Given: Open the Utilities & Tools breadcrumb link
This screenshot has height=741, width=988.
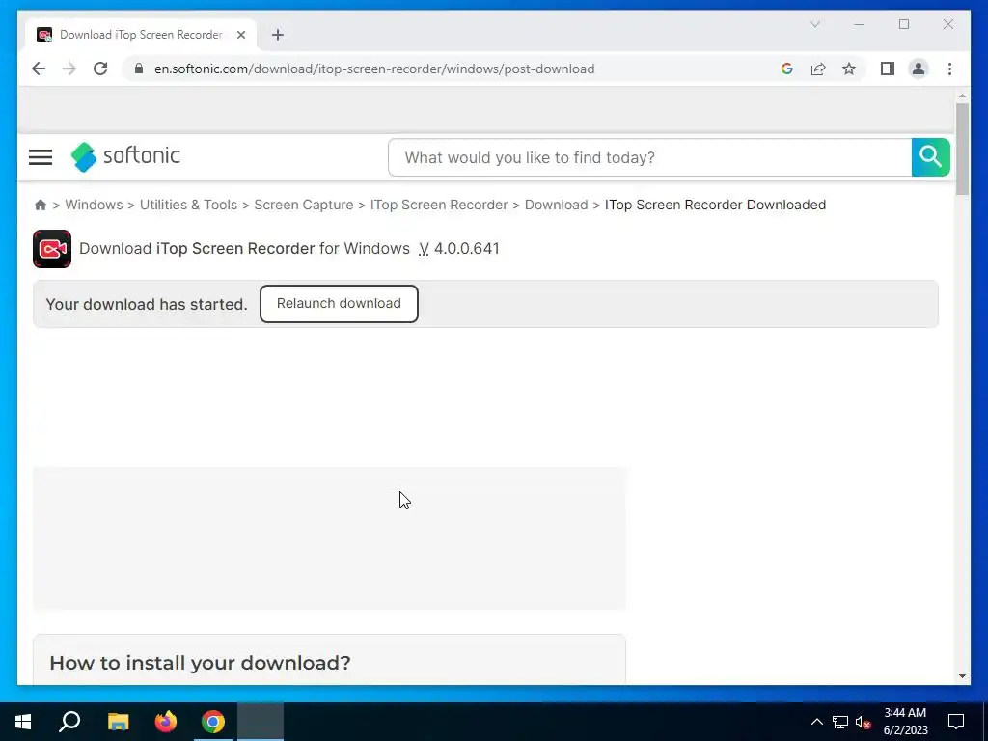Looking at the screenshot, I should point(188,205).
